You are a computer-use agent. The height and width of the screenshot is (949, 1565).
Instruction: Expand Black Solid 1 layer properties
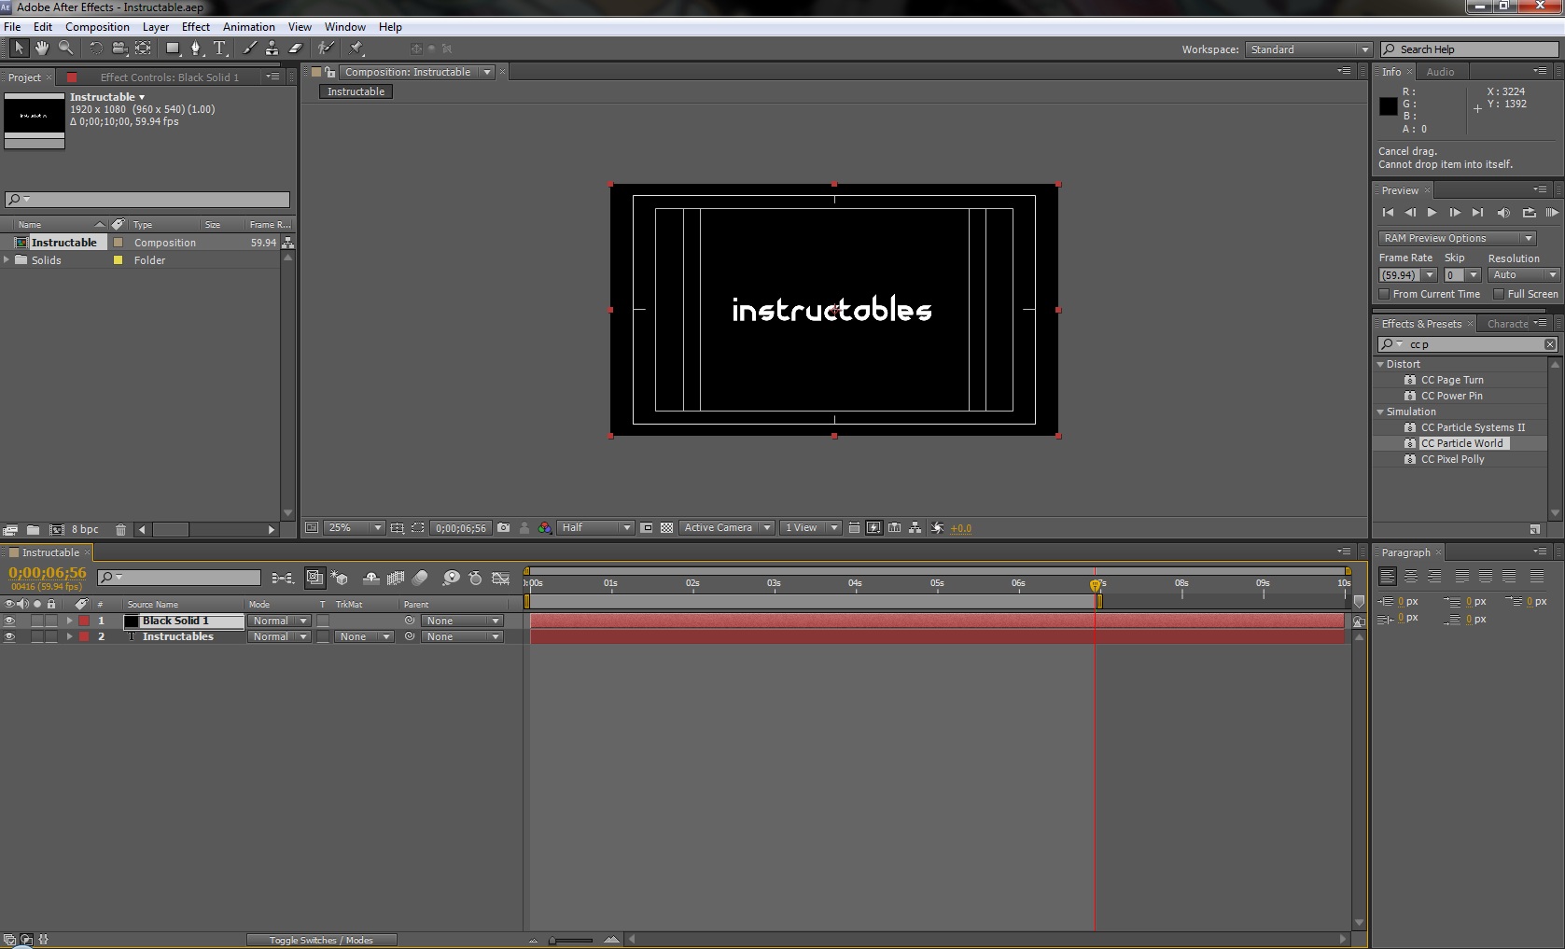tap(70, 621)
